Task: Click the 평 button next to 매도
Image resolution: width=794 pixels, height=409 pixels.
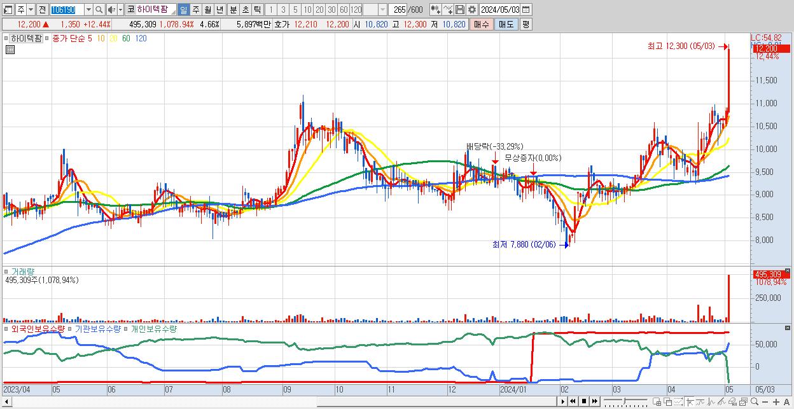Action: coord(526,24)
